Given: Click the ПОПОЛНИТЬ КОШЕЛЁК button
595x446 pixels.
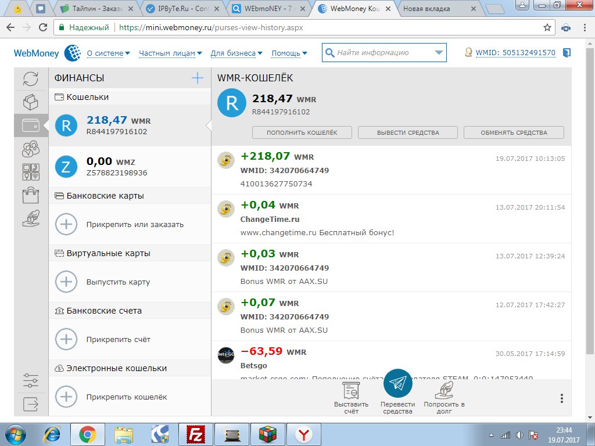Looking at the screenshot, I should click(302, 132).
